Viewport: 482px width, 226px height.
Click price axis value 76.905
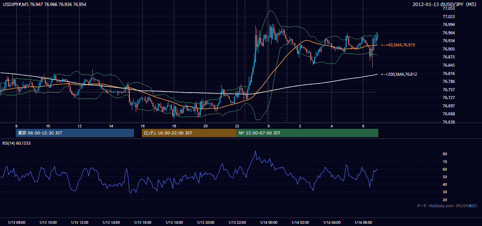448,49
